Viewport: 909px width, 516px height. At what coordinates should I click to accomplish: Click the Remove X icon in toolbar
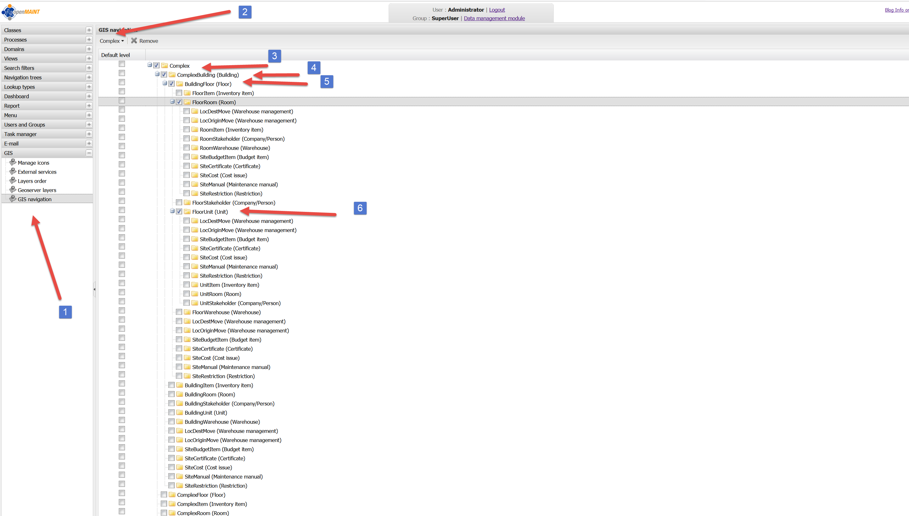[134, 41]
